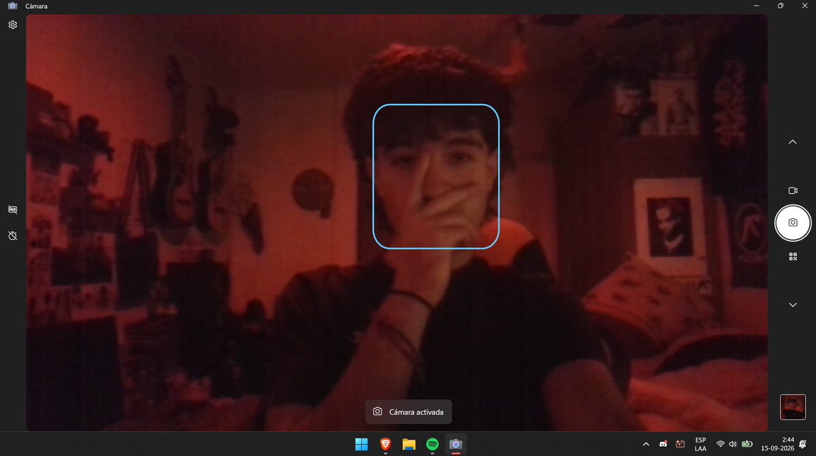Viewport: 816px width, 456px height.
Task: Click the battery status tray icon
Action: [747, 444]
